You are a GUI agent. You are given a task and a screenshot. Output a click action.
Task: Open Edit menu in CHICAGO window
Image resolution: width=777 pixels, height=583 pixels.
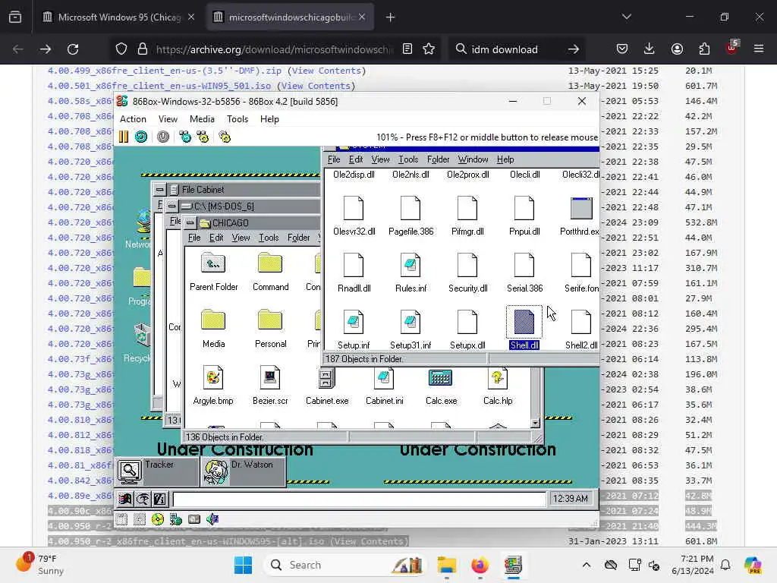click(216, 238)
